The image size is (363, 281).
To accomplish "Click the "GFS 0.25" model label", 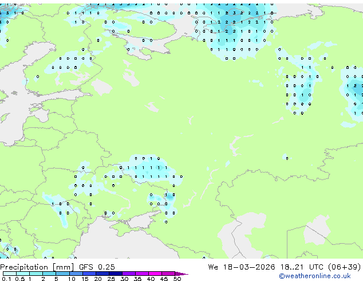I will 97,267.
